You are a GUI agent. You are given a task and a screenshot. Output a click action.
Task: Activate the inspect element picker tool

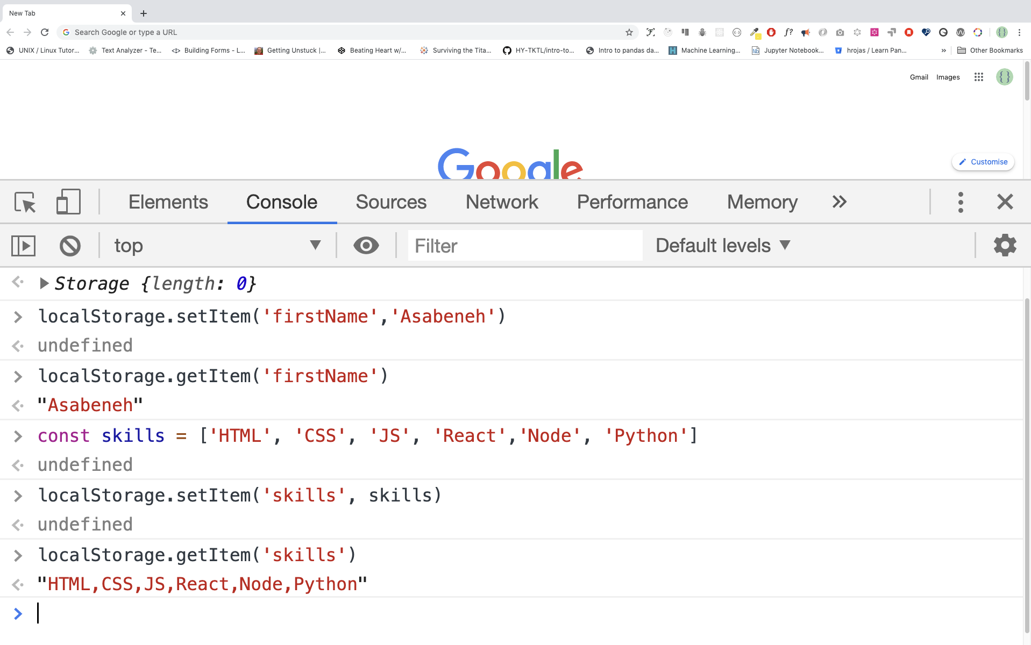tap(25, 202)
